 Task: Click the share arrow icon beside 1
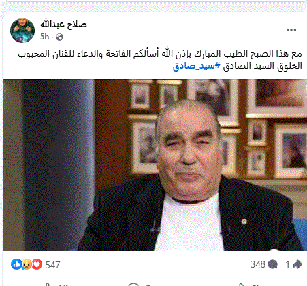pyautogui.click(x=297, y=264)
